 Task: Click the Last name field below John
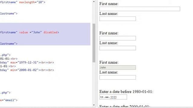[118, 77]
